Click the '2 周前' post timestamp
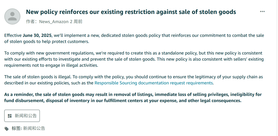 pyautogui.click(x=76, y=22)
